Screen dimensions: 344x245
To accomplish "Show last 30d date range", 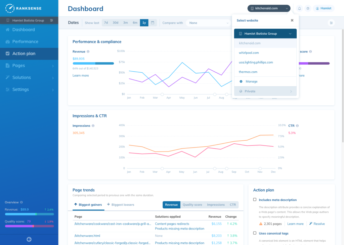I will click(x=116, y=23).
